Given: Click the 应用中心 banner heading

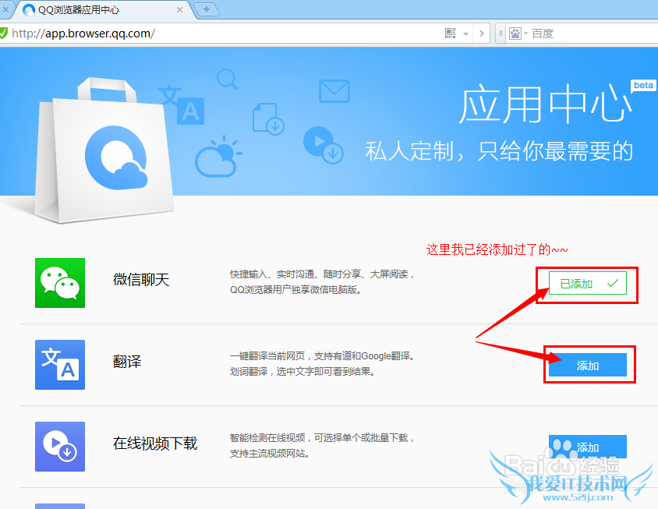Looking at the screenshot, I should [545, 104].
